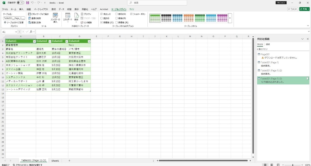Expand the formula bar
The width and height of the screenshot is (311, 166).
pos(309,31)
